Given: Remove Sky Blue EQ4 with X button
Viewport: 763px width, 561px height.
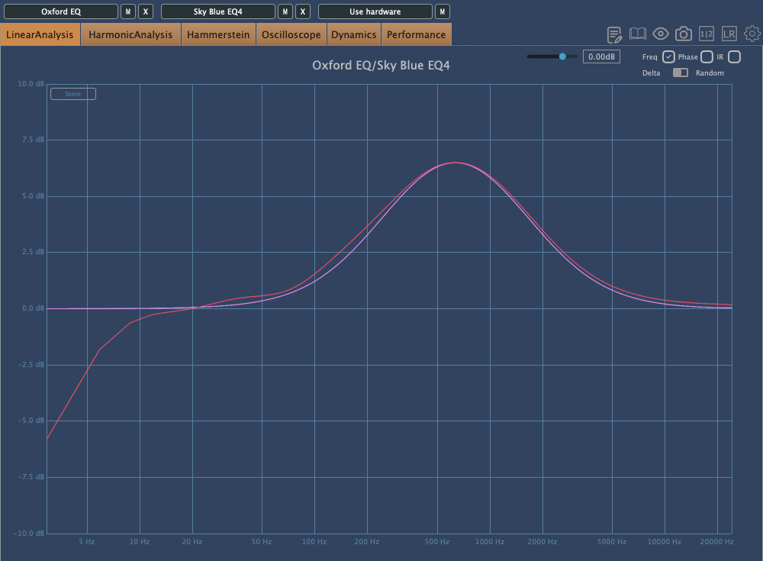Looking at the screenshot, I should [303, 11].
